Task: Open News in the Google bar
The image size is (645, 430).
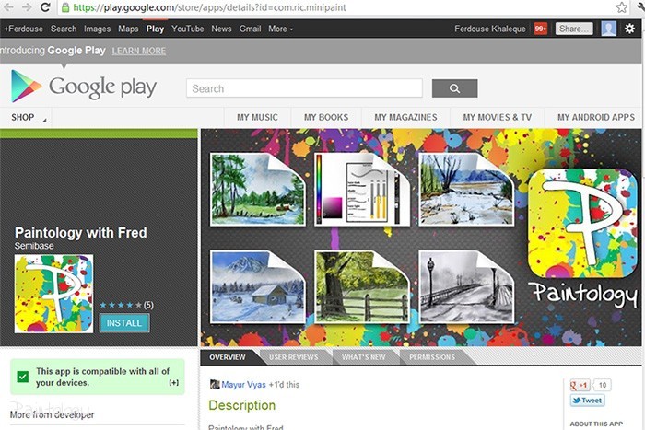Action: (x=221, y=29)
